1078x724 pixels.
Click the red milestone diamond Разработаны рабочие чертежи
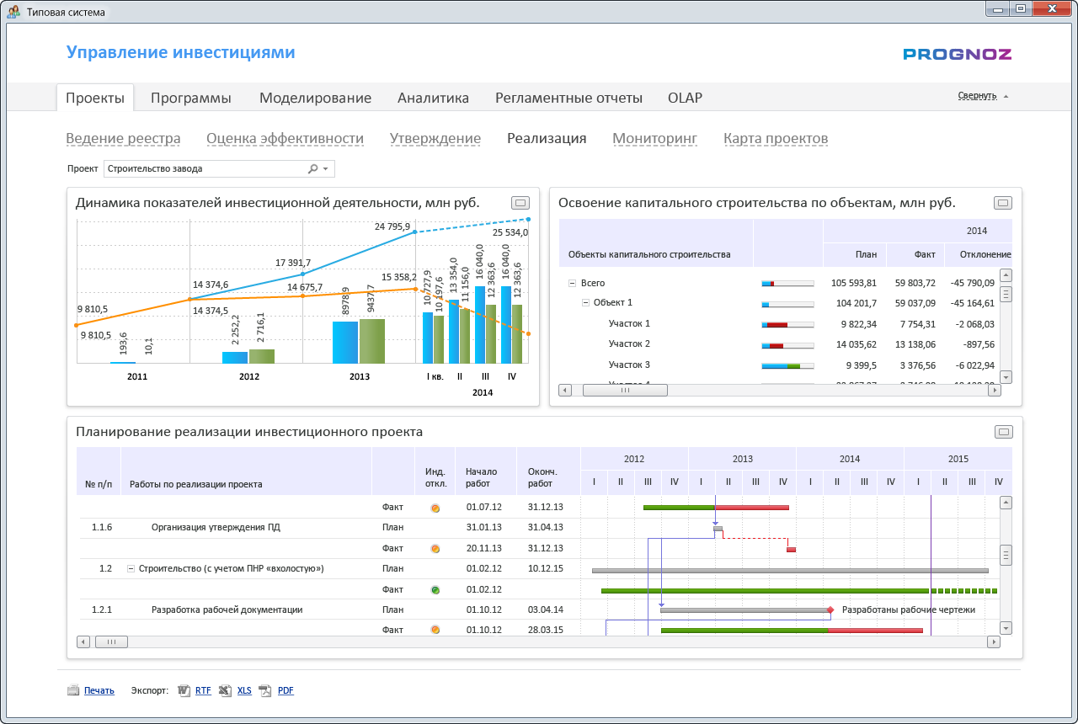tap(830, 610)
